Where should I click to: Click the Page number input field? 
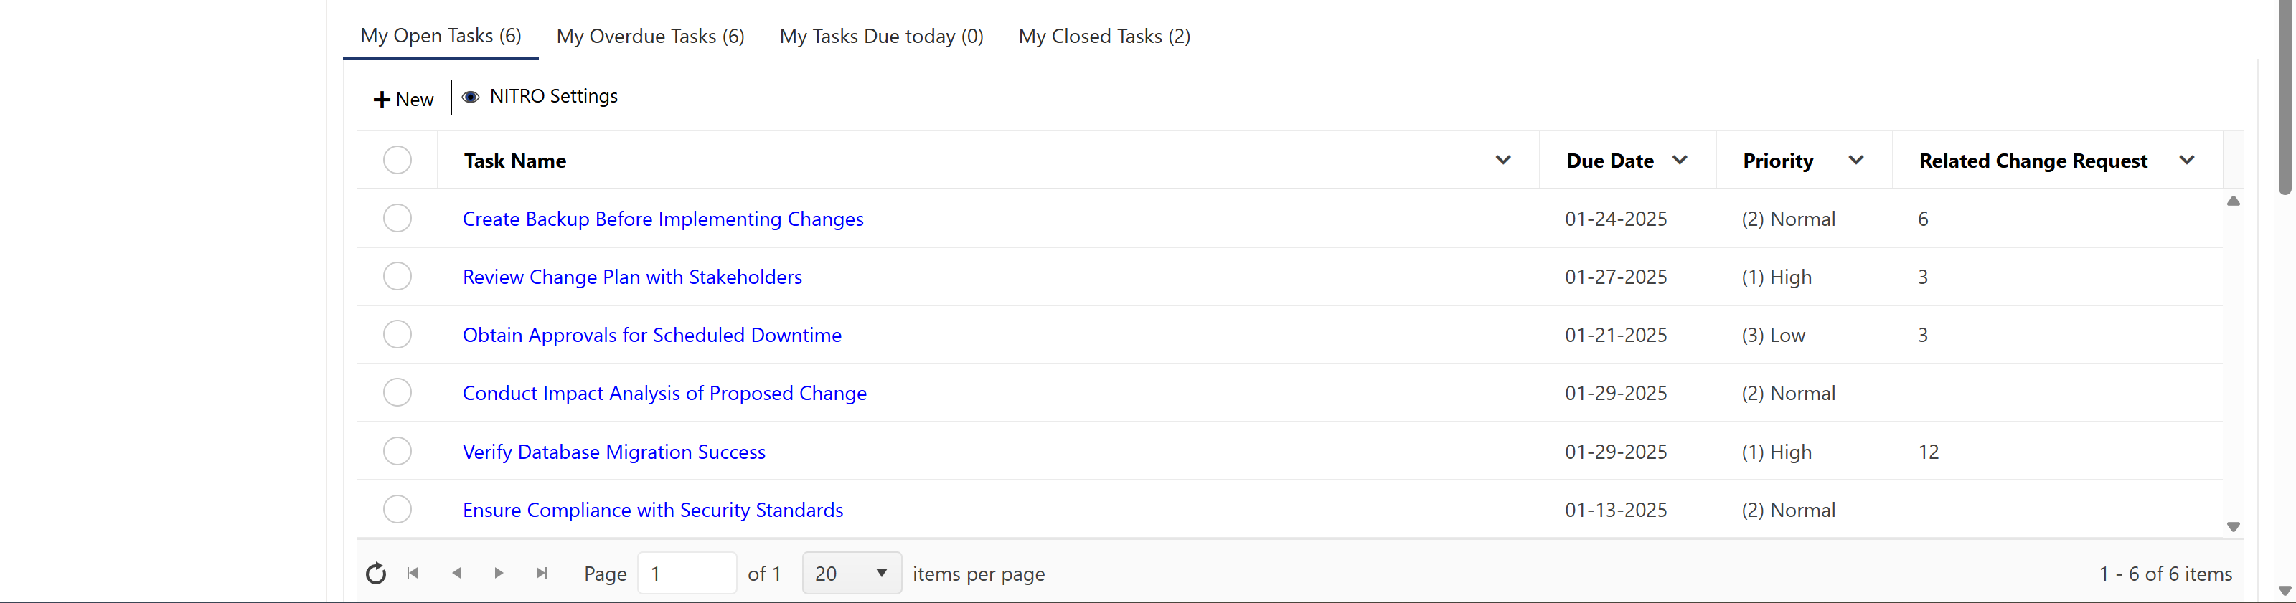687,574
